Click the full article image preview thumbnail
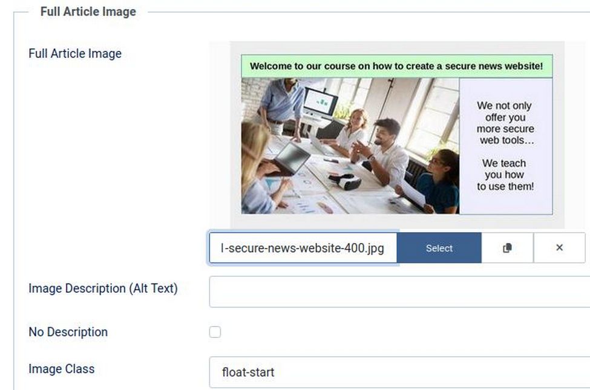Image resolution: width=590 pixels, height=390 pixels. 397,135
